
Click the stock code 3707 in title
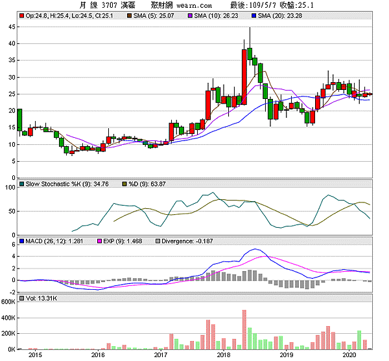click(x=109, y=5)
